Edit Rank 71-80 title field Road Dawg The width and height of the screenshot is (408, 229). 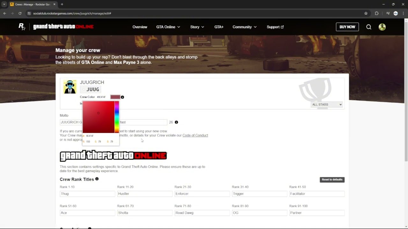202,213
